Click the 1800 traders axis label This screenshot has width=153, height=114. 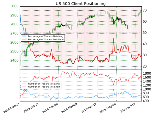pyautogui.click(x=147, y=73)
